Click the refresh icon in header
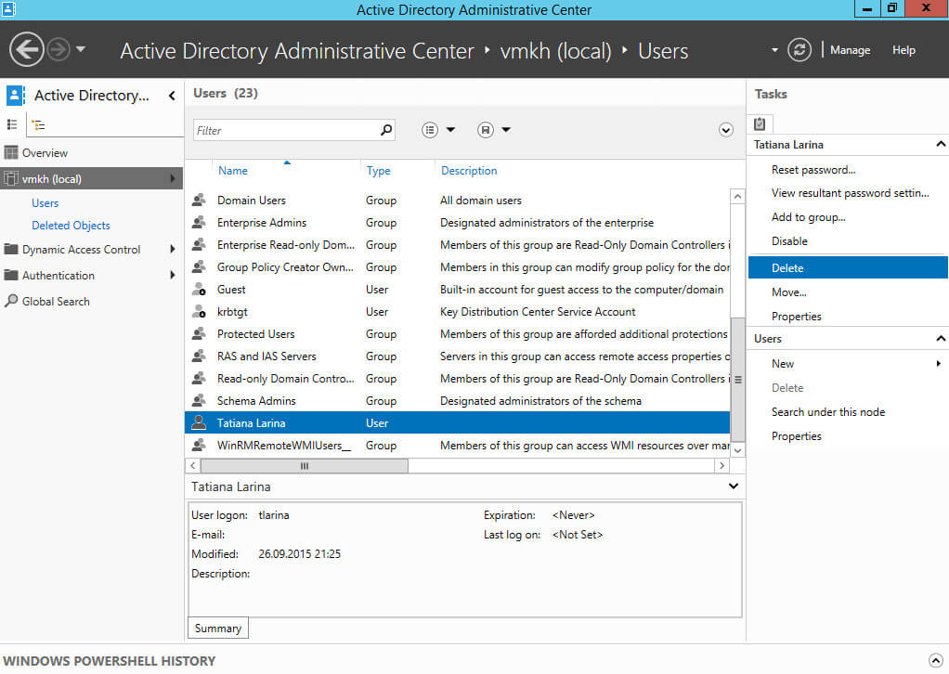The height and width of the screenshot is (674, 949). tap(799, 49)
